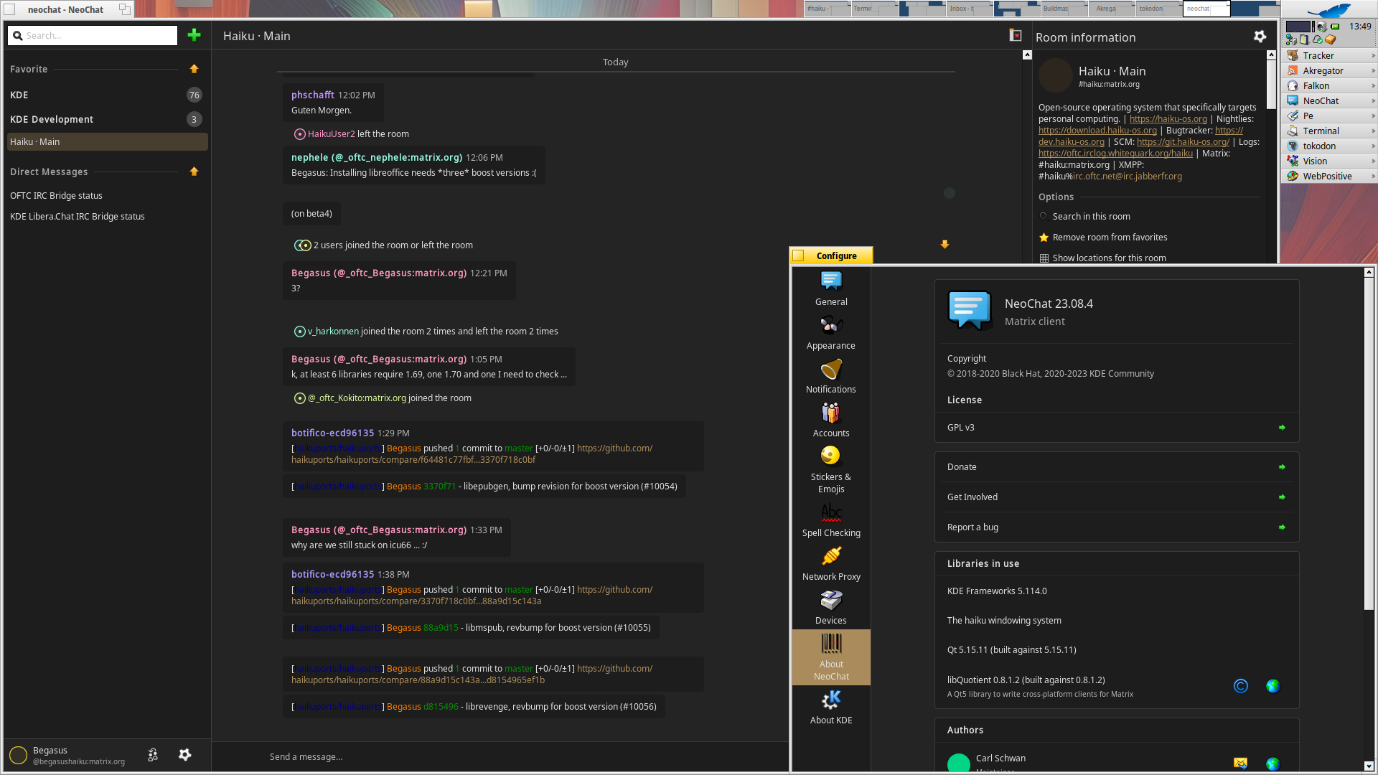Click the d815496 commit hash
The height and width of the screenshot is (775, 1378).
(441, 707)
